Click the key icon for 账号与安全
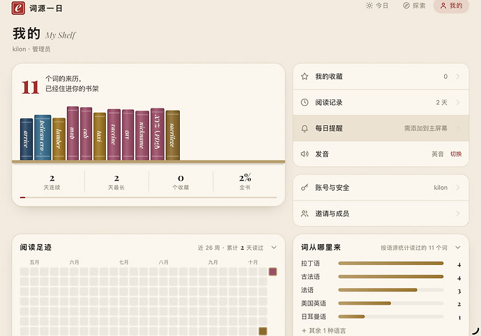The image size is (481, 336). [305, 188]
